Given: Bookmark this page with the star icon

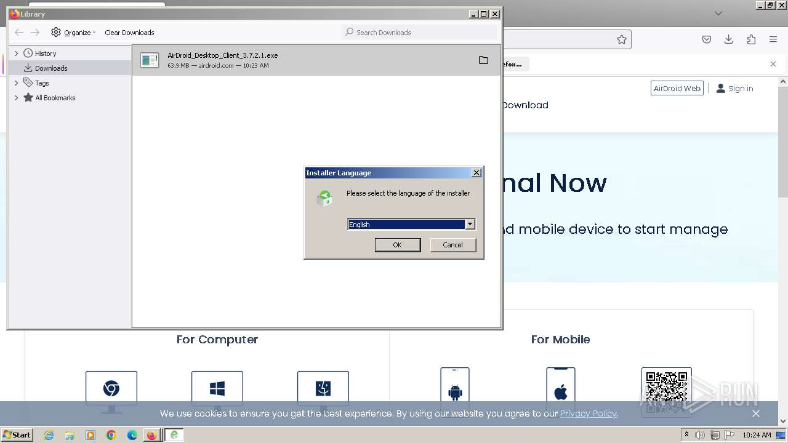Looking at the screenshot, I should (x=622, y=39).
